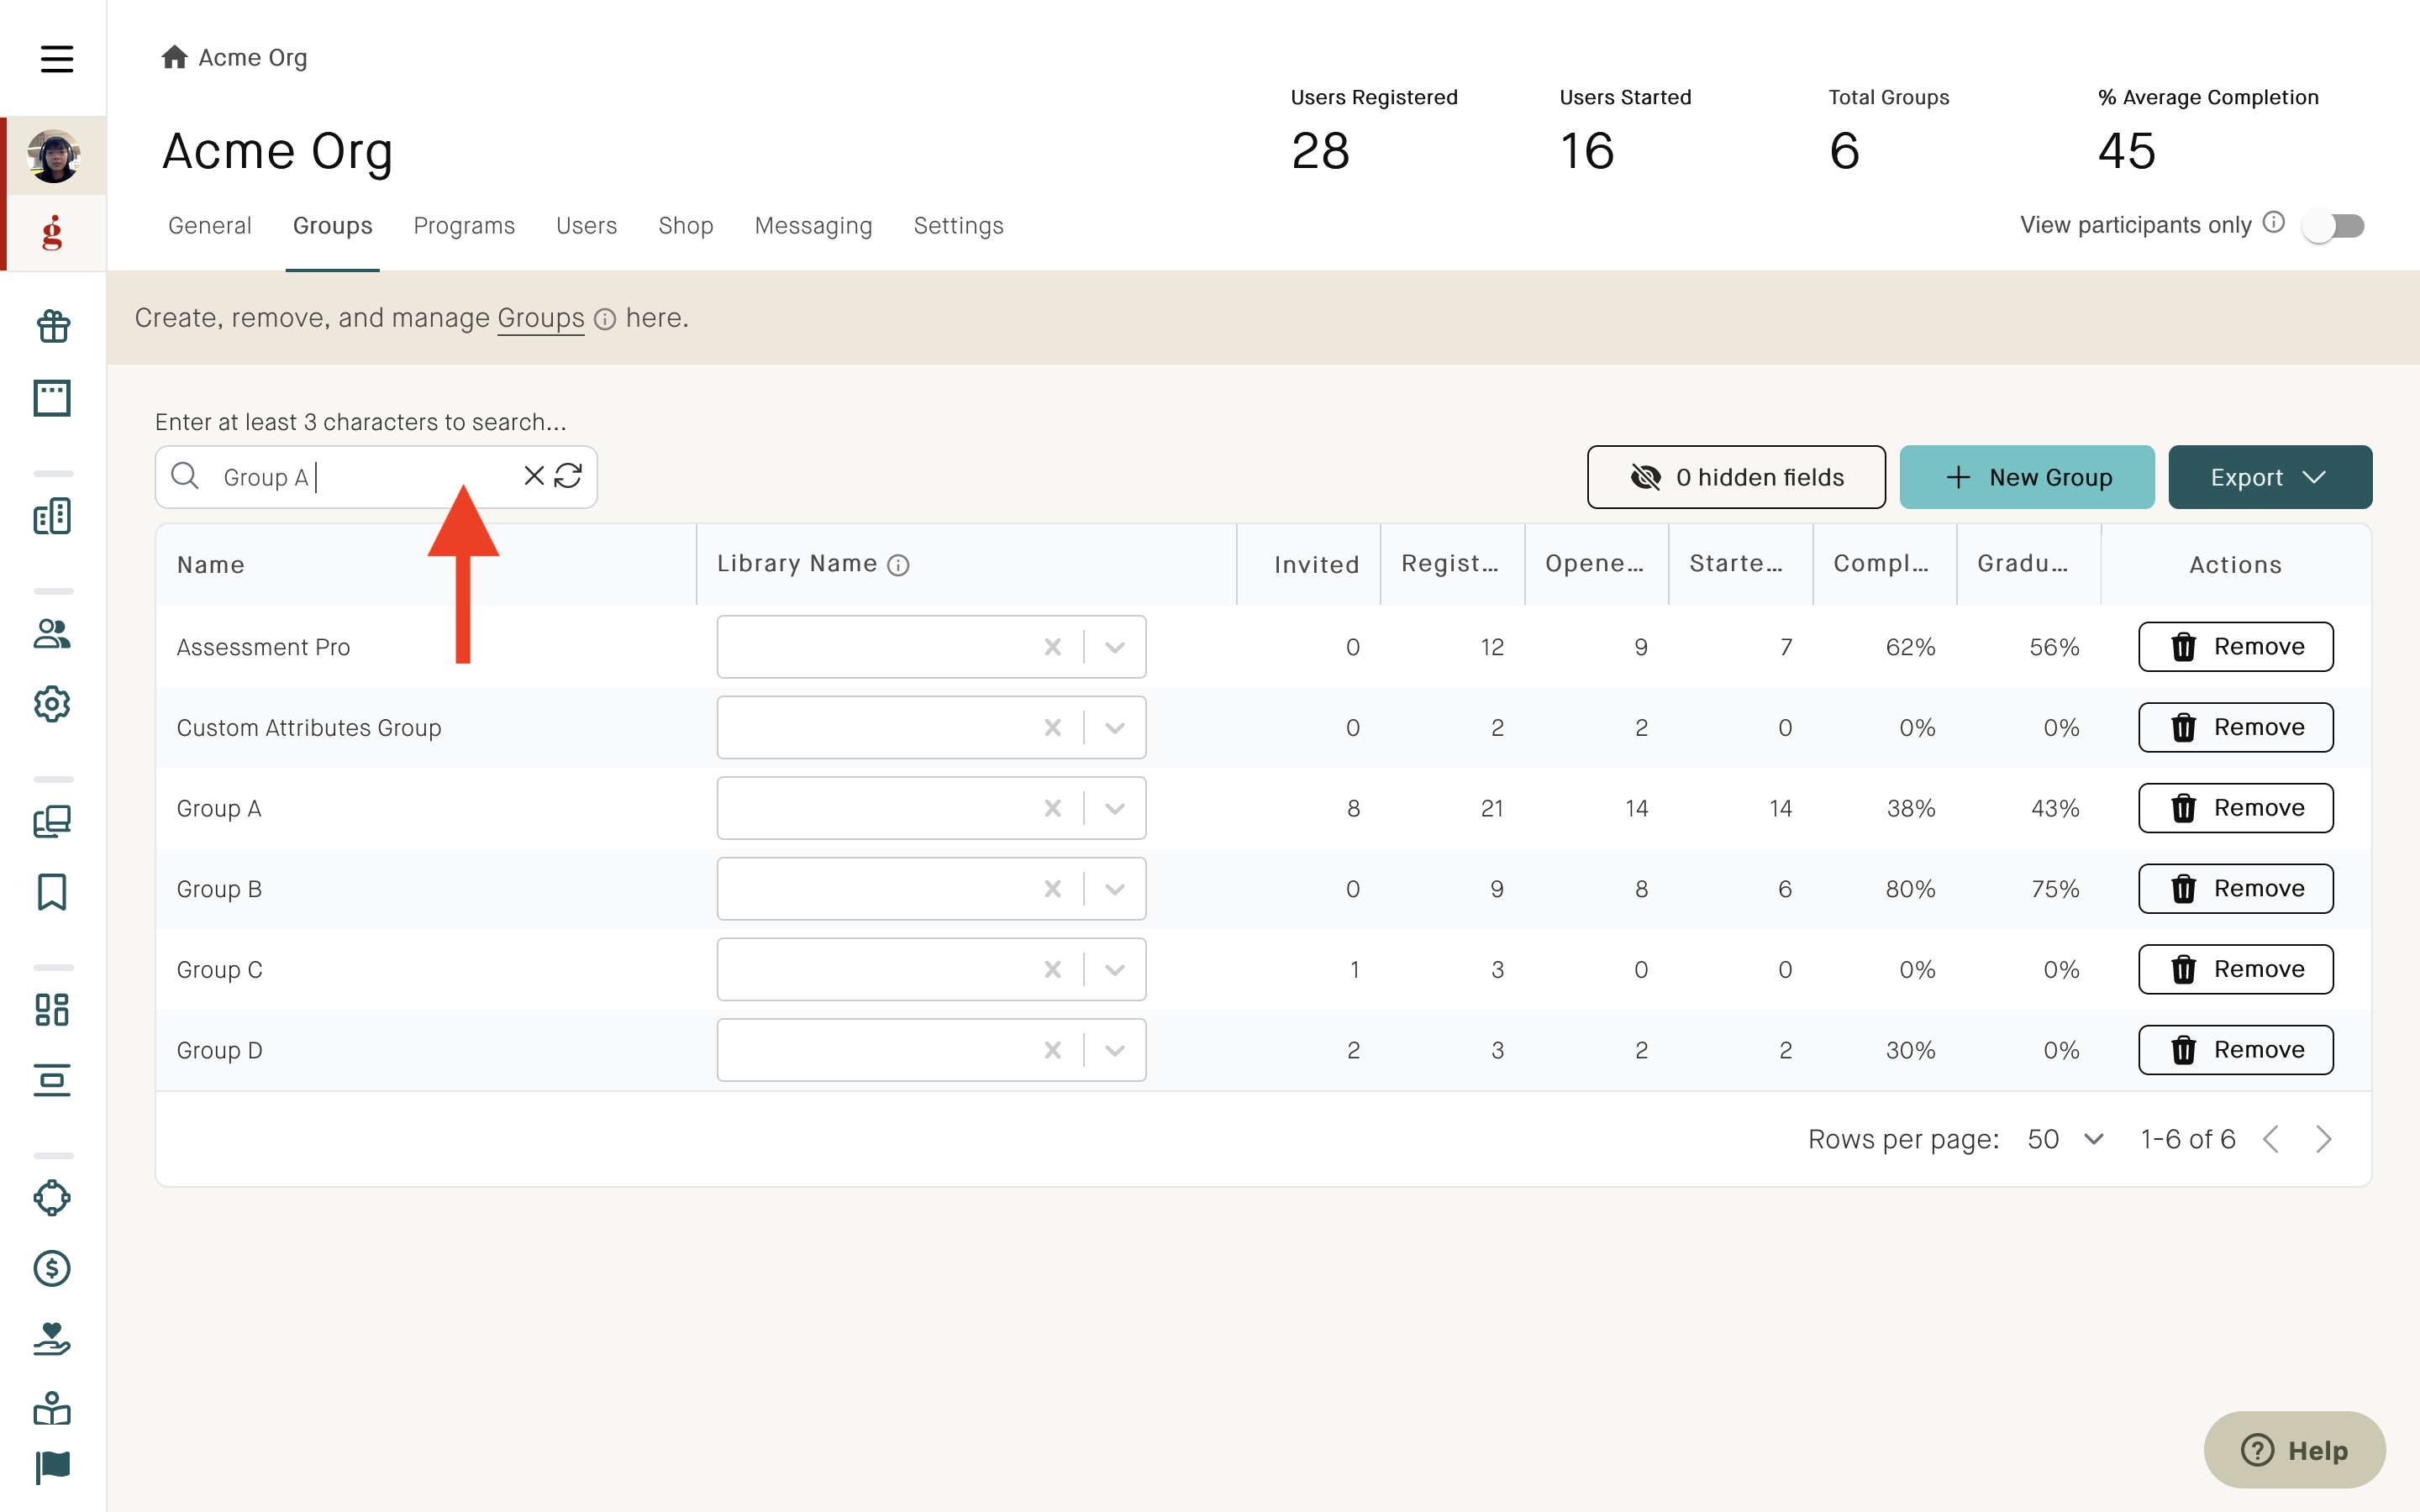The height and width of the screenshot is (1512, 2420).
Task: Click the refresh icon in search box
Action: click(x=568, y=476)
